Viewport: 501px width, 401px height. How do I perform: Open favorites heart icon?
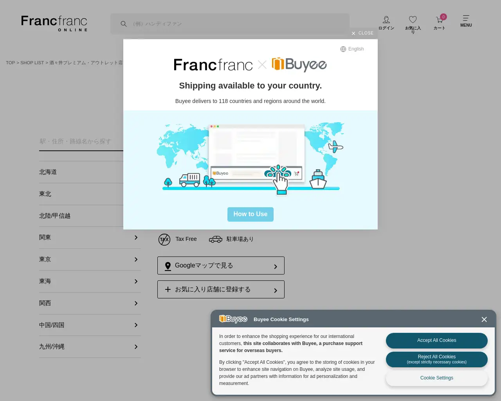coord(413,20)
